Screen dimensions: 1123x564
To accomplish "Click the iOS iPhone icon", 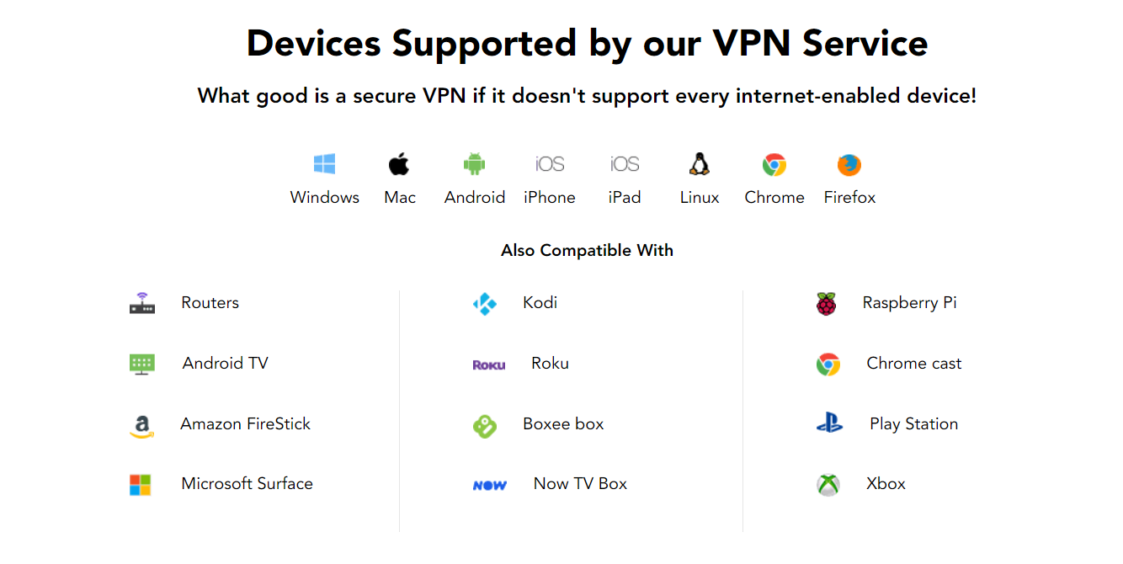I will (x=549, y=162).
